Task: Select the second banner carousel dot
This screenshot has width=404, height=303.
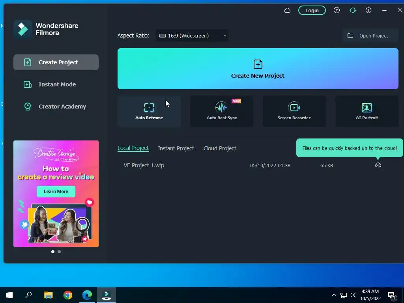Action: [x=59, y=252]
